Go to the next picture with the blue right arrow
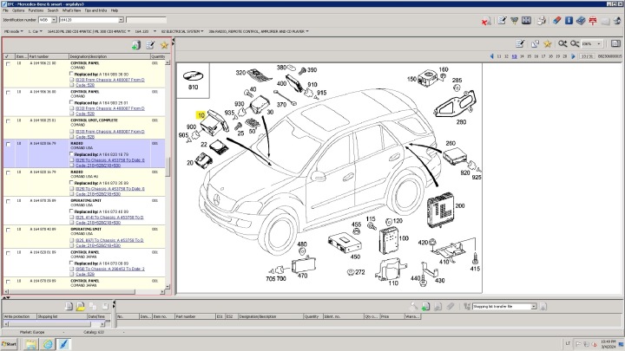This screenshot has height=351, width=625. (x=573, y=56)
